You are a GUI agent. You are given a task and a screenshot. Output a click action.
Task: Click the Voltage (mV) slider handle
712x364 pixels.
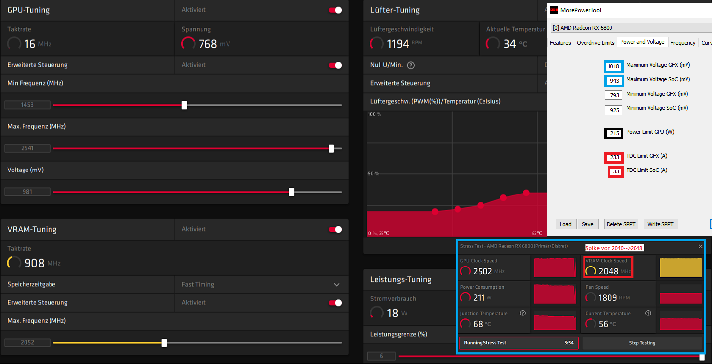(x=292, y=192)
